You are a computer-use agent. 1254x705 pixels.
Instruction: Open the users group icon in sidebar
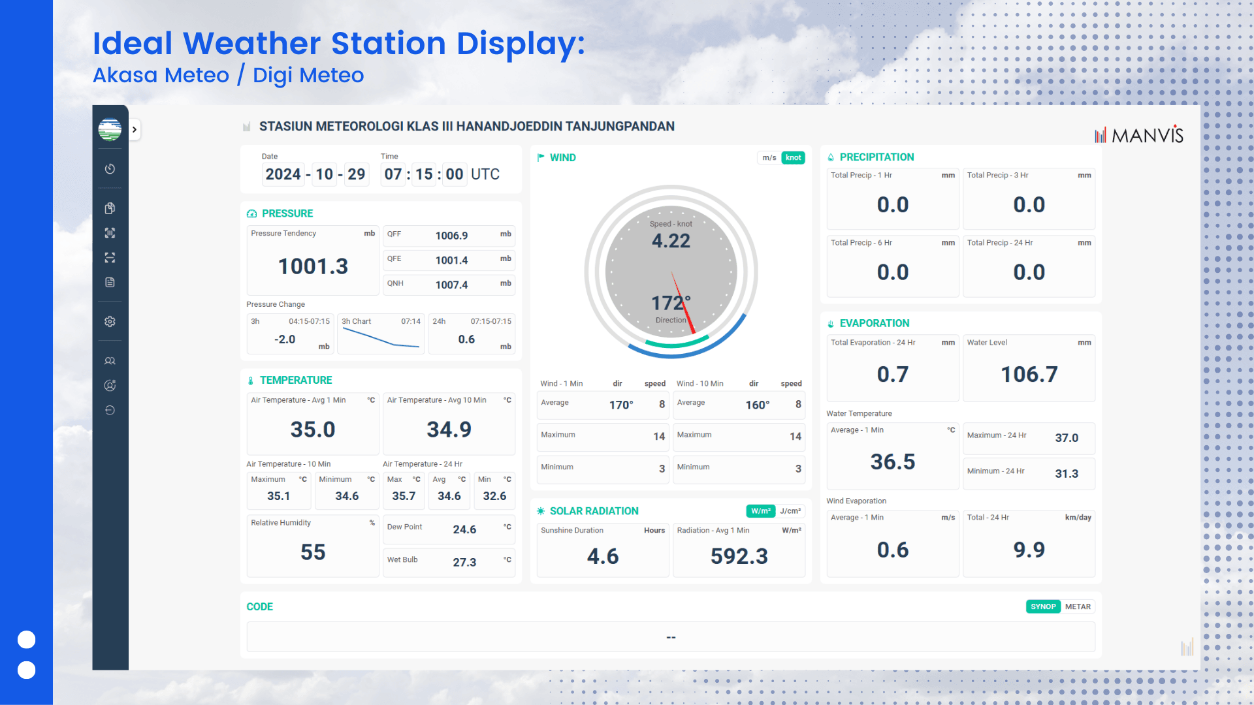coord(110,360)
